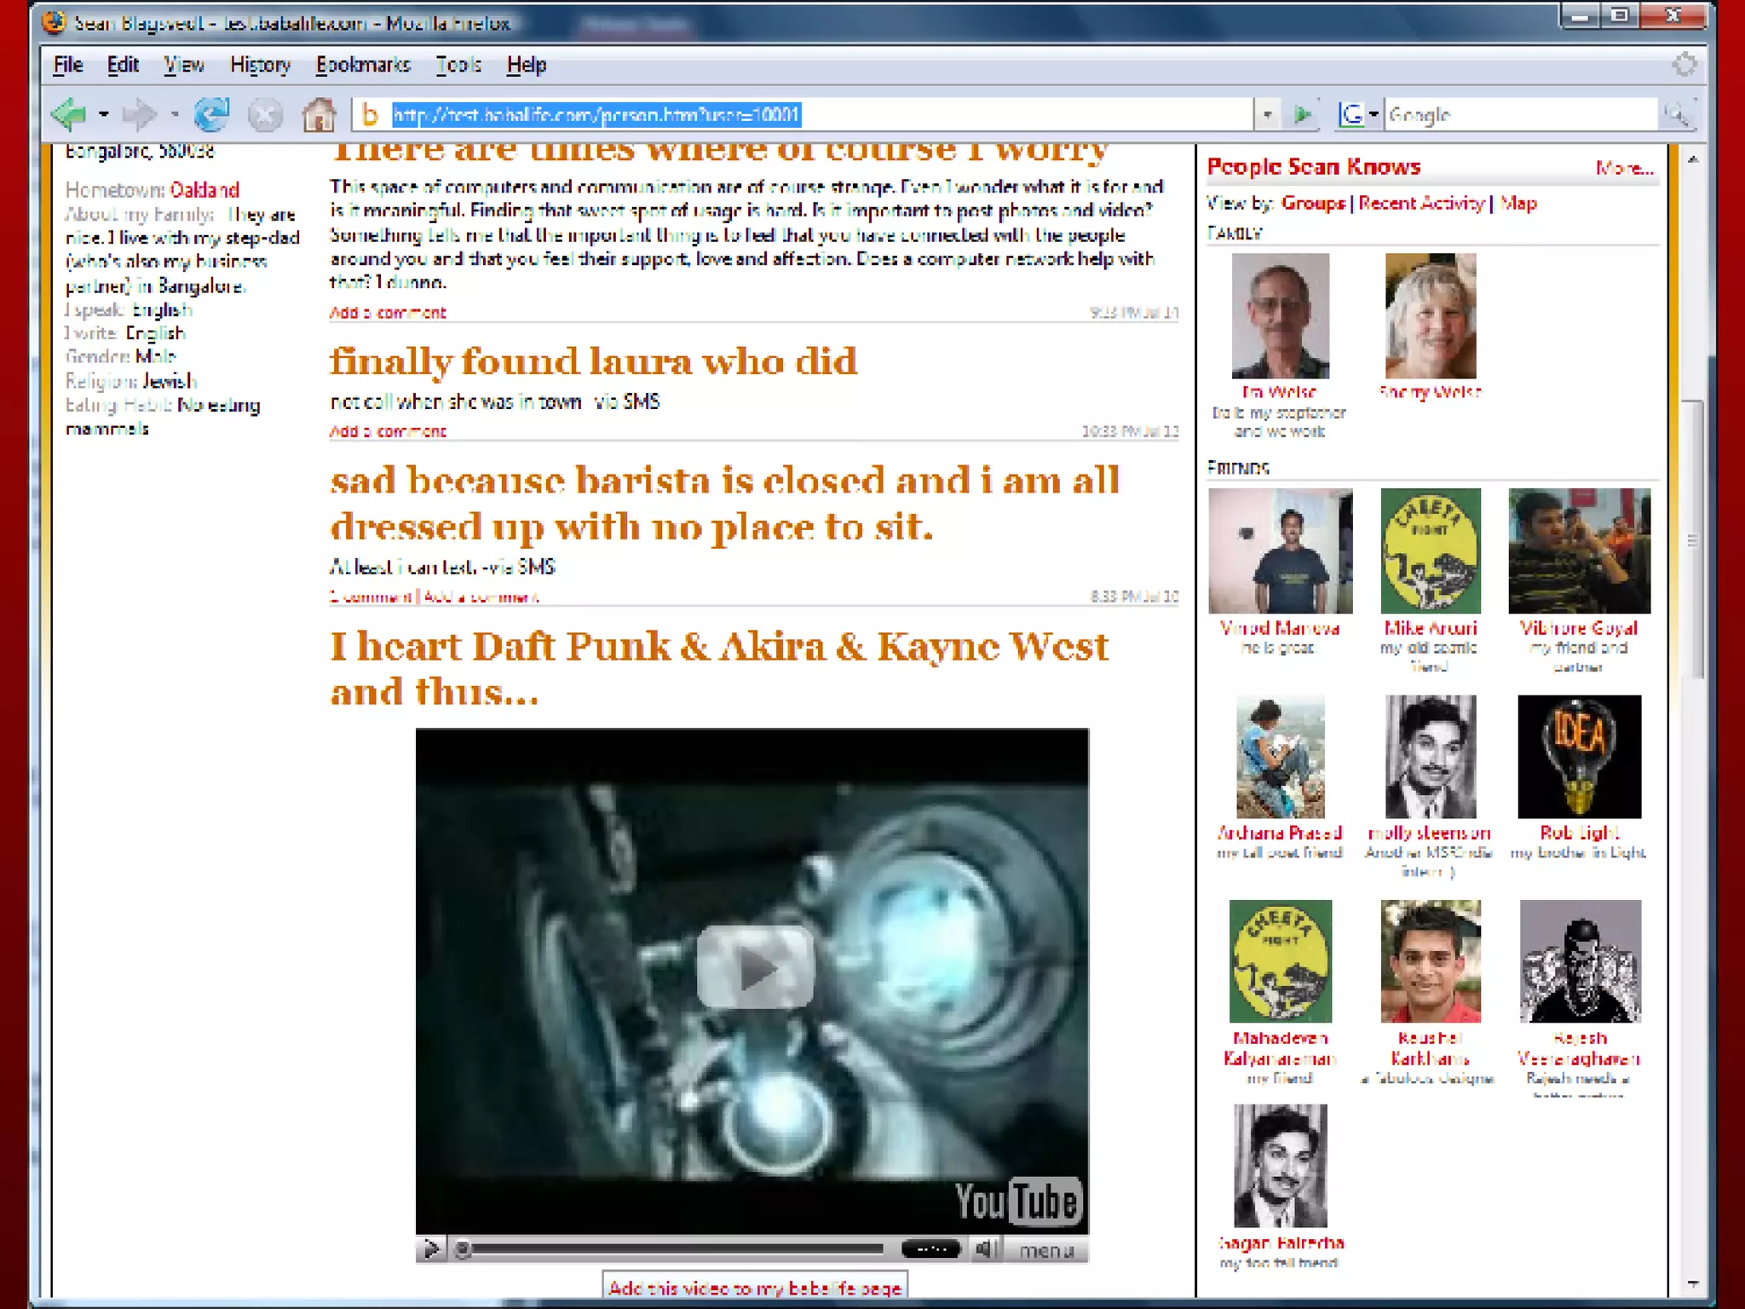Mute the video with the speaker icon
This screenshot has height=1309, width=1745.
(x=986, y=1249)
